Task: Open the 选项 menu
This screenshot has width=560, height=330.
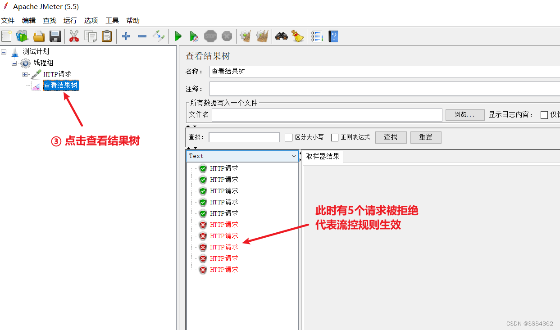Action: (91, 20)
